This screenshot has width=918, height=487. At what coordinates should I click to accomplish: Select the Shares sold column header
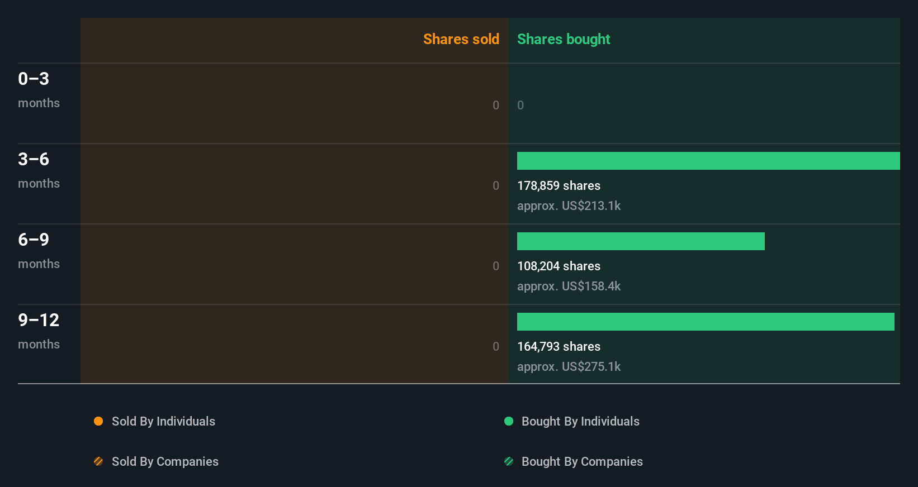tap(461, 39)
